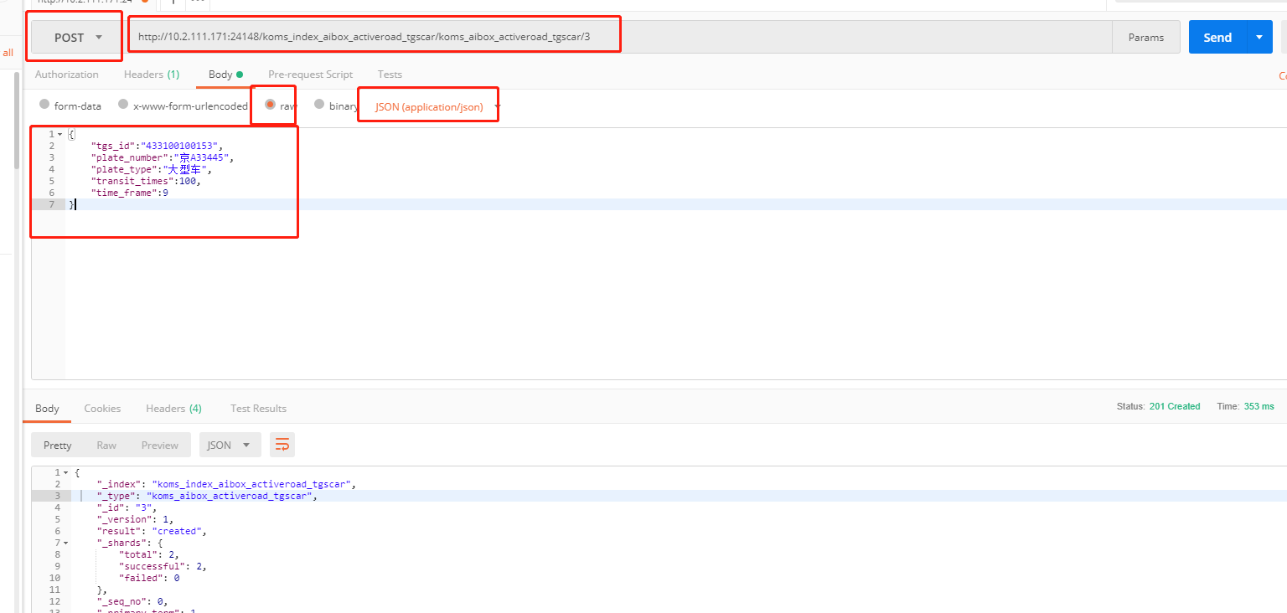Click the request URL input field
This screenshot has width=1287, height=613.
click(x=619, y=38)
